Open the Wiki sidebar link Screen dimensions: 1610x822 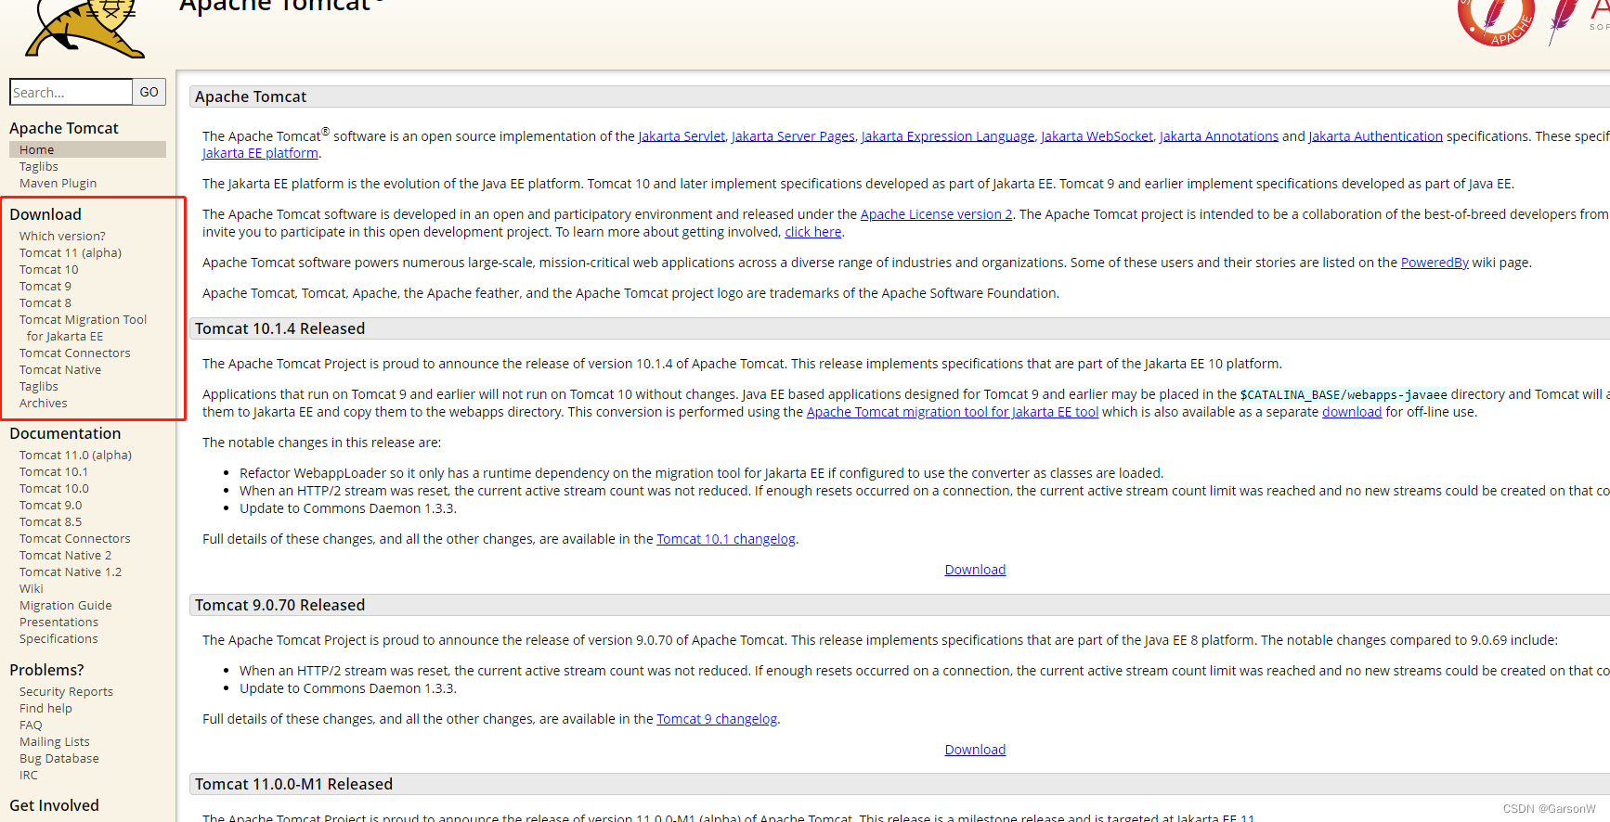point(32,588)
